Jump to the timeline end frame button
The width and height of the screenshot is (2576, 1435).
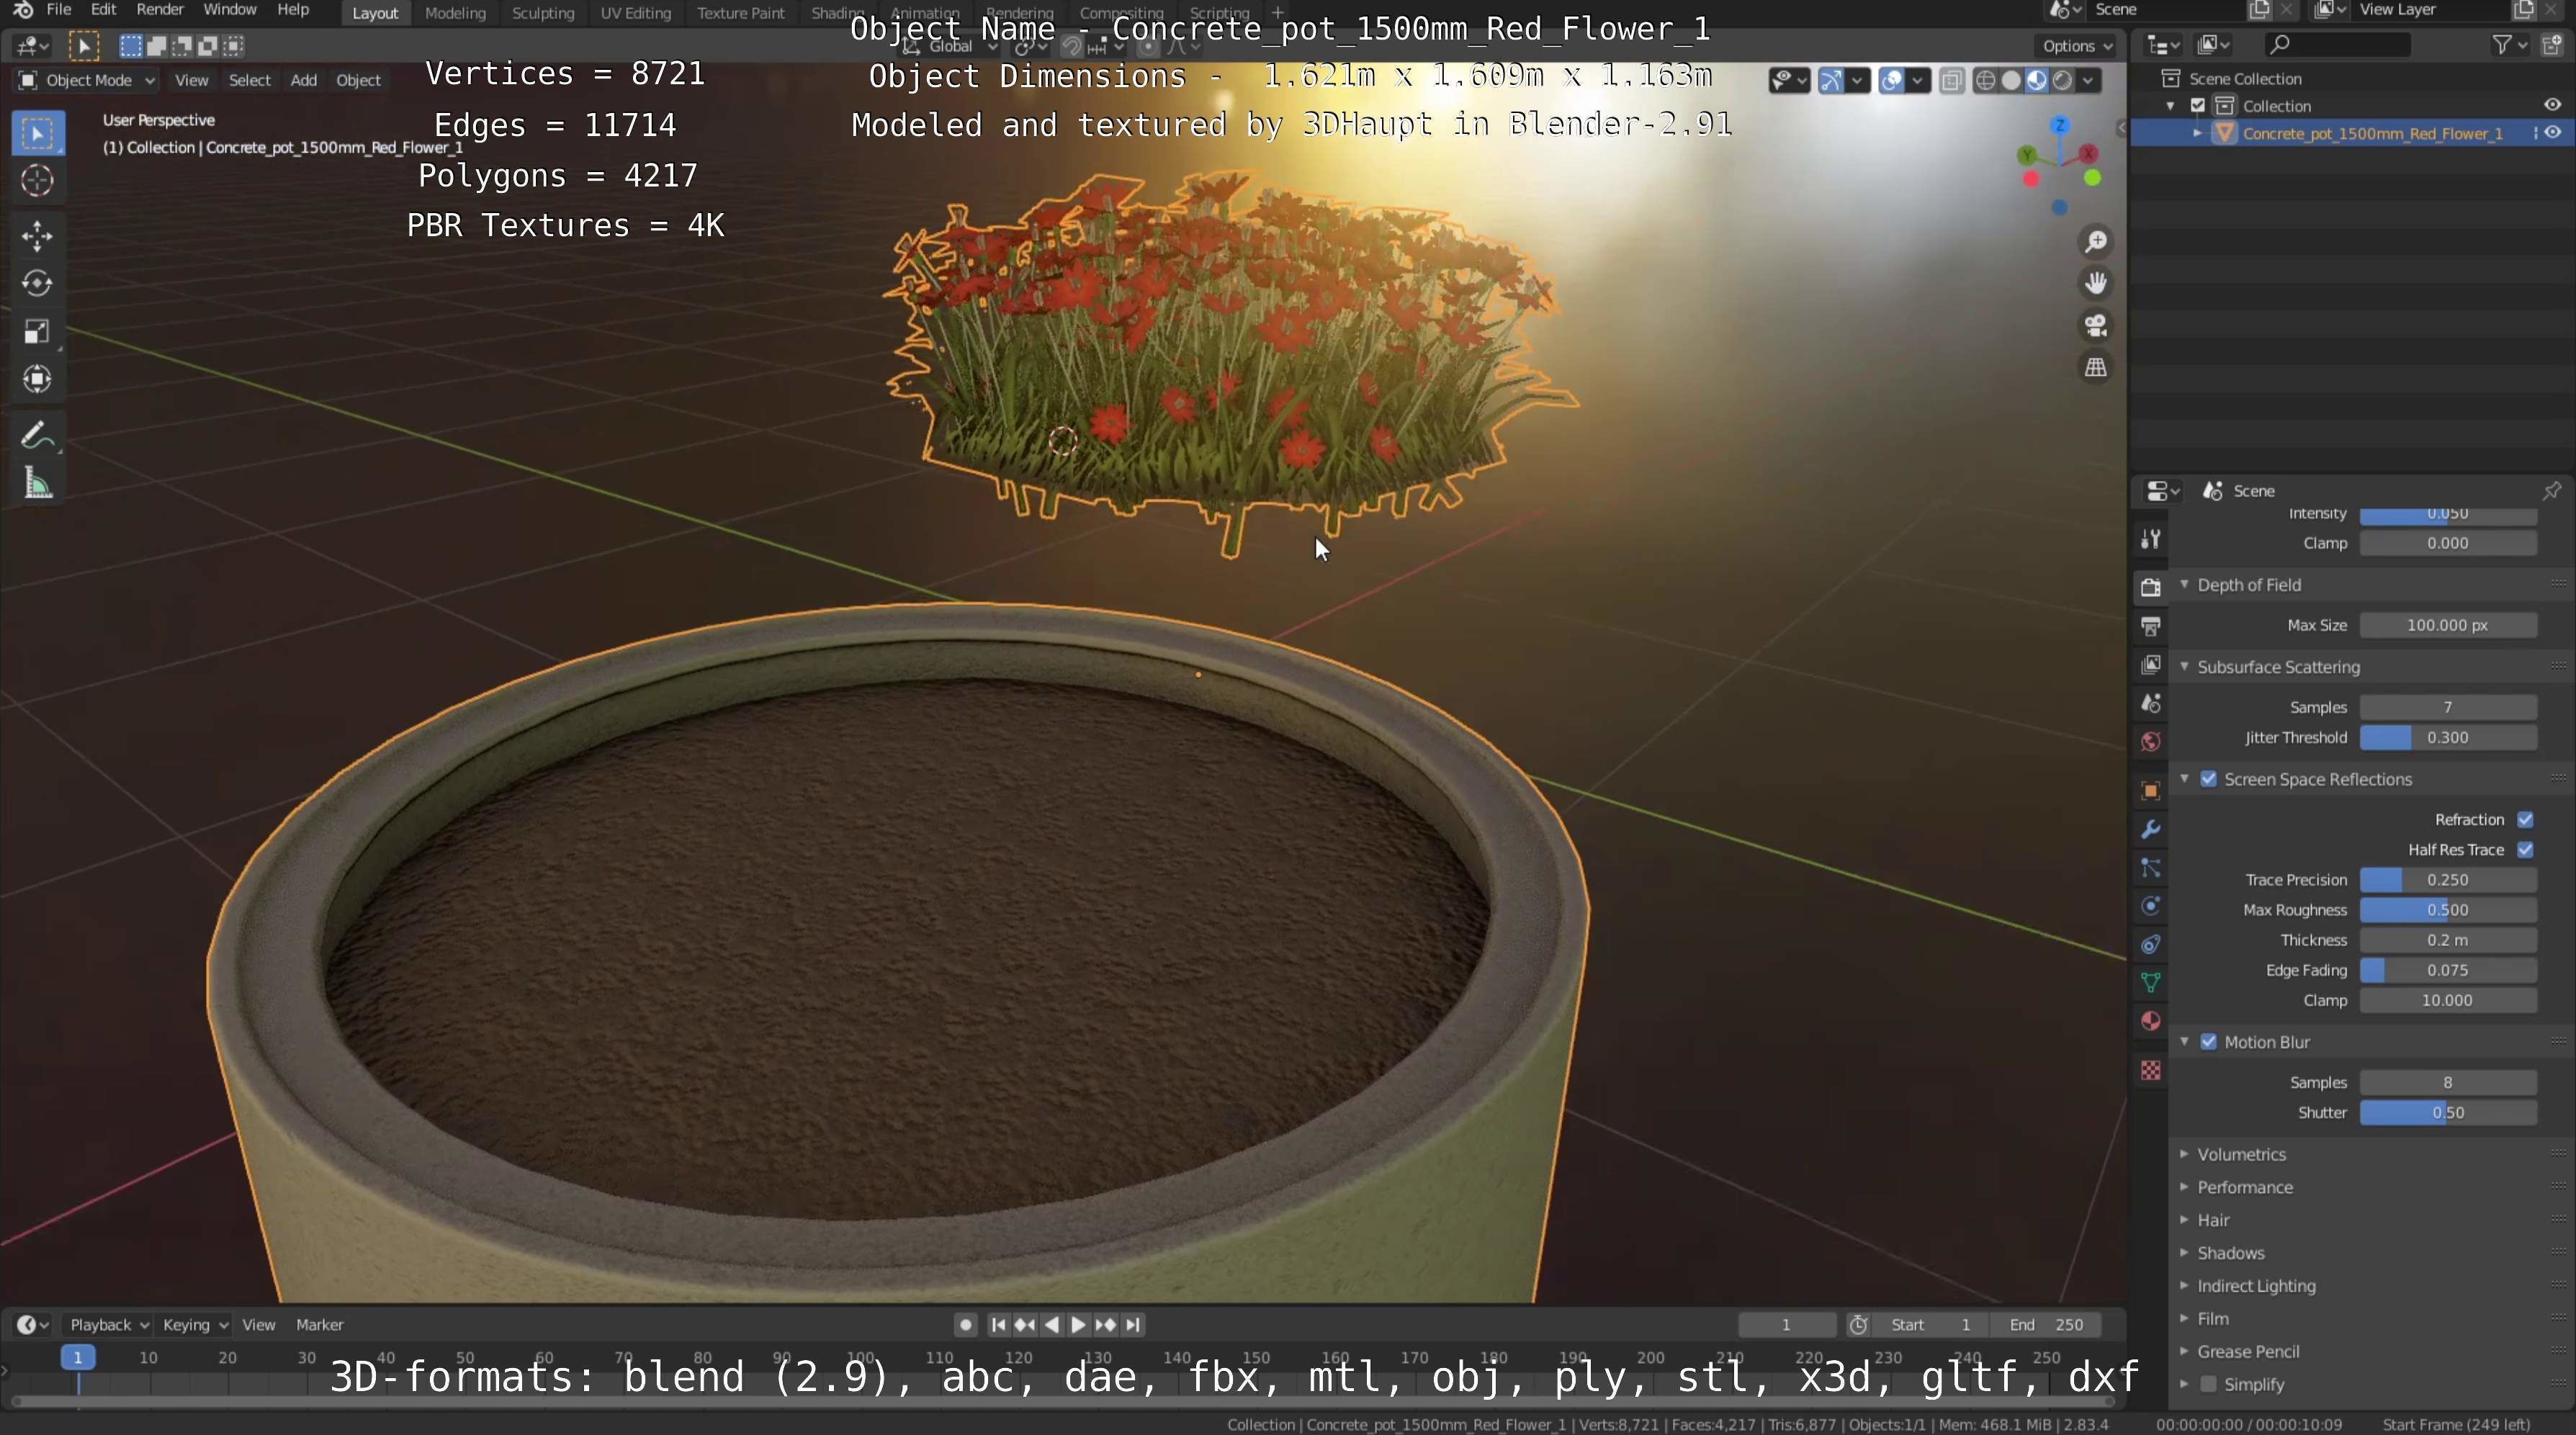click(1132, 1324)
